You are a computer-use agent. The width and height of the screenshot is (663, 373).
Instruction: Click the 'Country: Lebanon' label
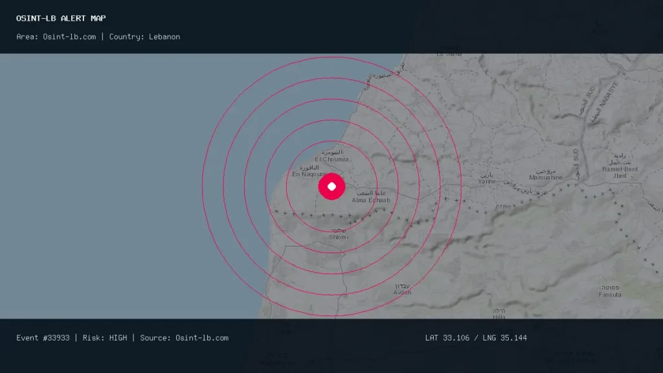(x=144, y=37)
